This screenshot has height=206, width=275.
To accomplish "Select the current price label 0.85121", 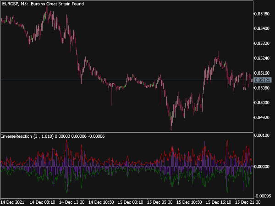I will 262,80.
